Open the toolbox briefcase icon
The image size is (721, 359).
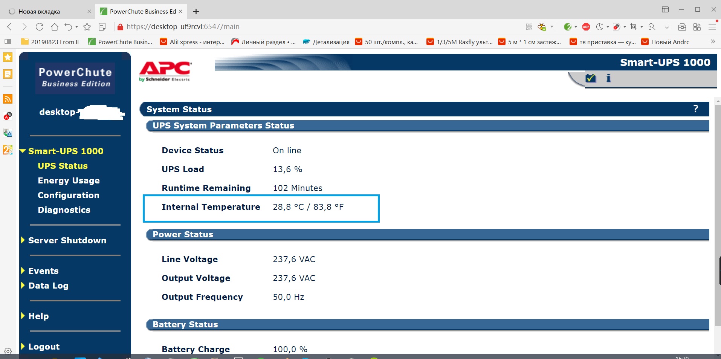(x=682, y=27)
